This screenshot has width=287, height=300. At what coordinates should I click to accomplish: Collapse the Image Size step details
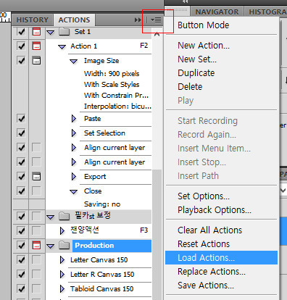click(74, 62)
